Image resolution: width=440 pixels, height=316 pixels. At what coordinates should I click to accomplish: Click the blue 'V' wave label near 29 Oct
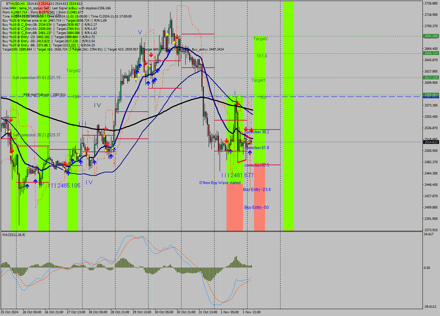(140, 32)
